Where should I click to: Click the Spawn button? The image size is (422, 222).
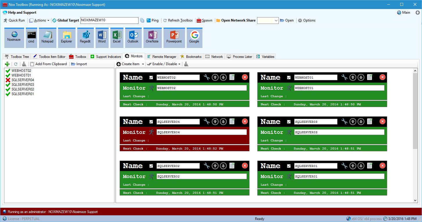(204, 20)
